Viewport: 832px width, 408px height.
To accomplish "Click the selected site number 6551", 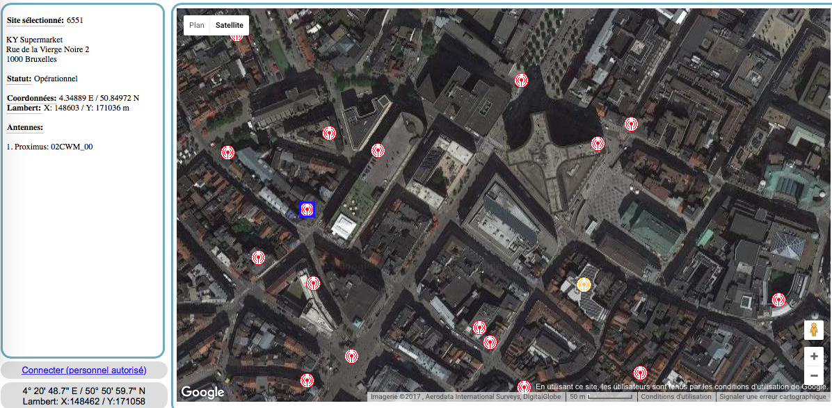I will pyautogui.click(x=75, y=21).
